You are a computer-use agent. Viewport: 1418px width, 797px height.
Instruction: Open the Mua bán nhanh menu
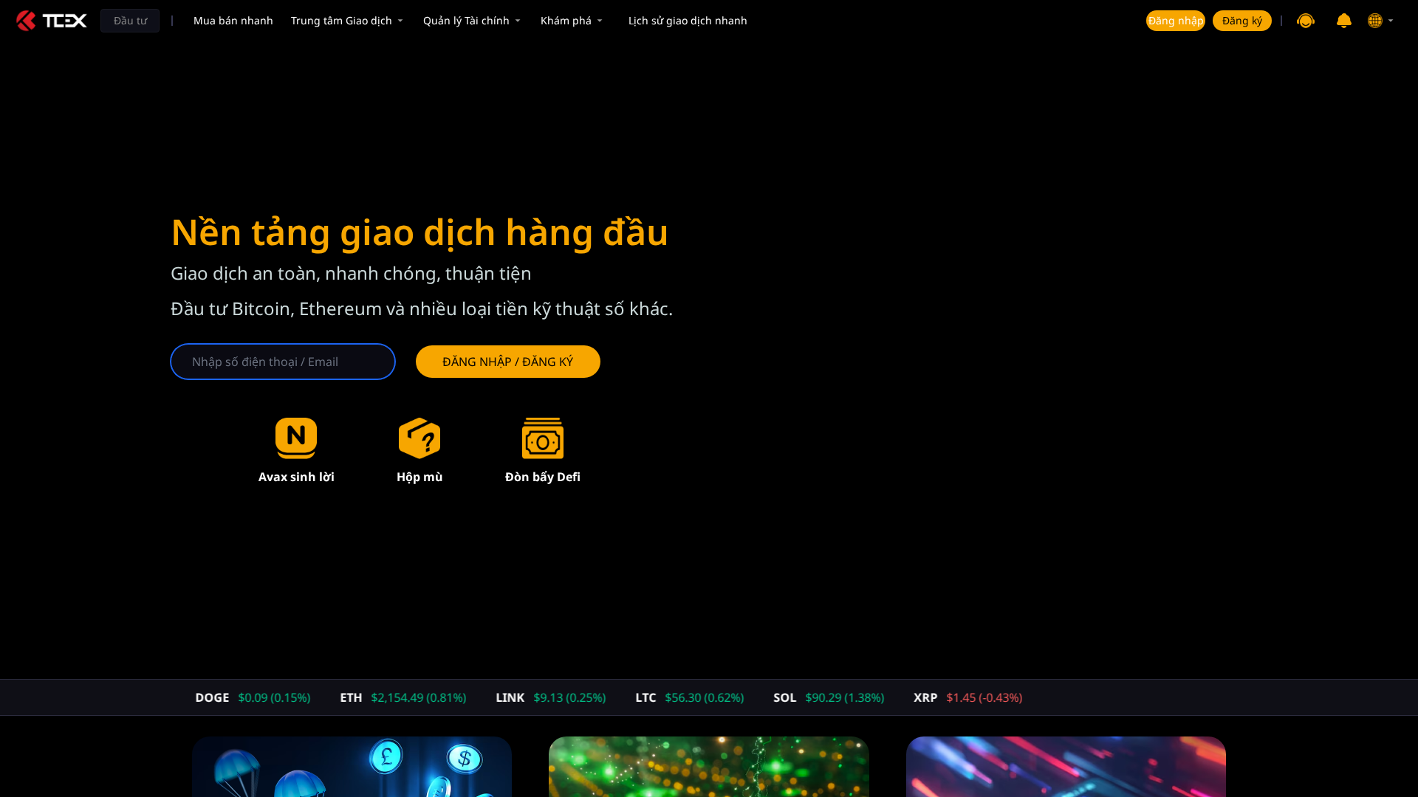(x=233, y=20)
